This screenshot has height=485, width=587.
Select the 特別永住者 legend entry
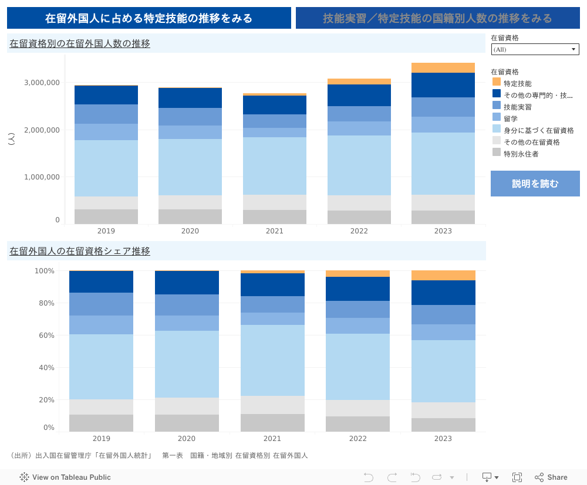[521, 154]
